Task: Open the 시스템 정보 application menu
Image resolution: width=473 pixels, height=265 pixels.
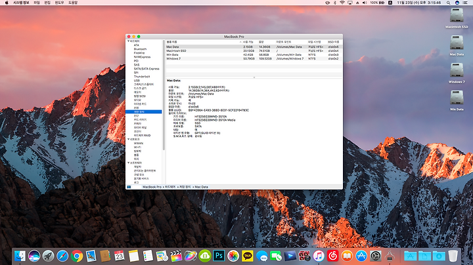Action: 21,3
